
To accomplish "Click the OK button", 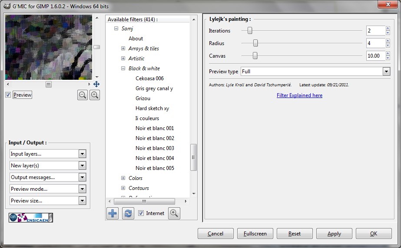I will point(374,233).
